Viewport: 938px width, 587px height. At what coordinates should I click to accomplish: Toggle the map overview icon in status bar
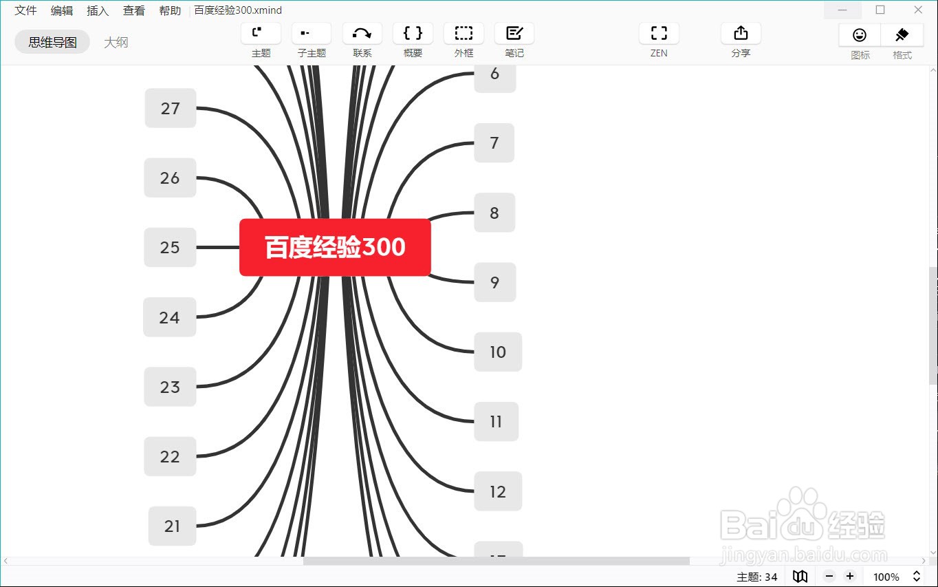click(800, 577)
